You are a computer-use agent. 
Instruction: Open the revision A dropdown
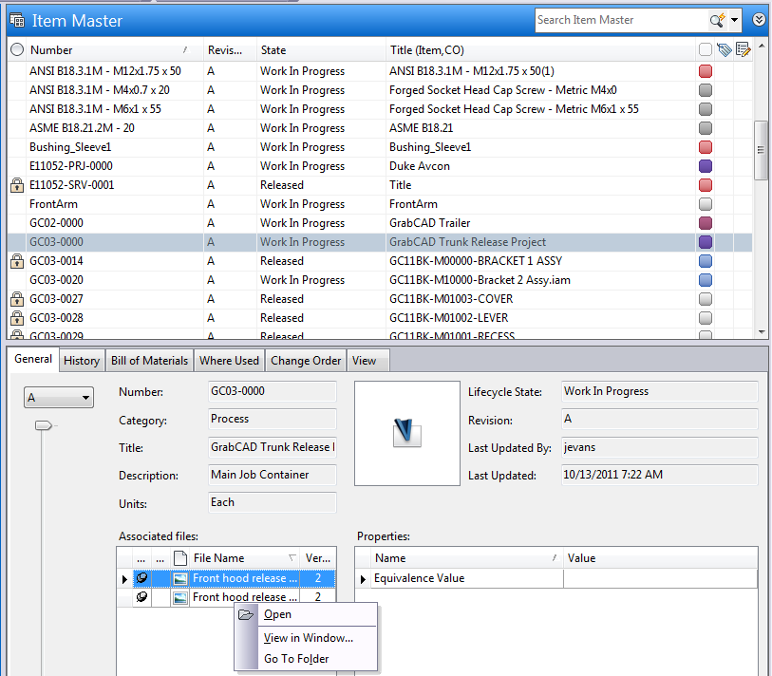(x=58, y=399)
